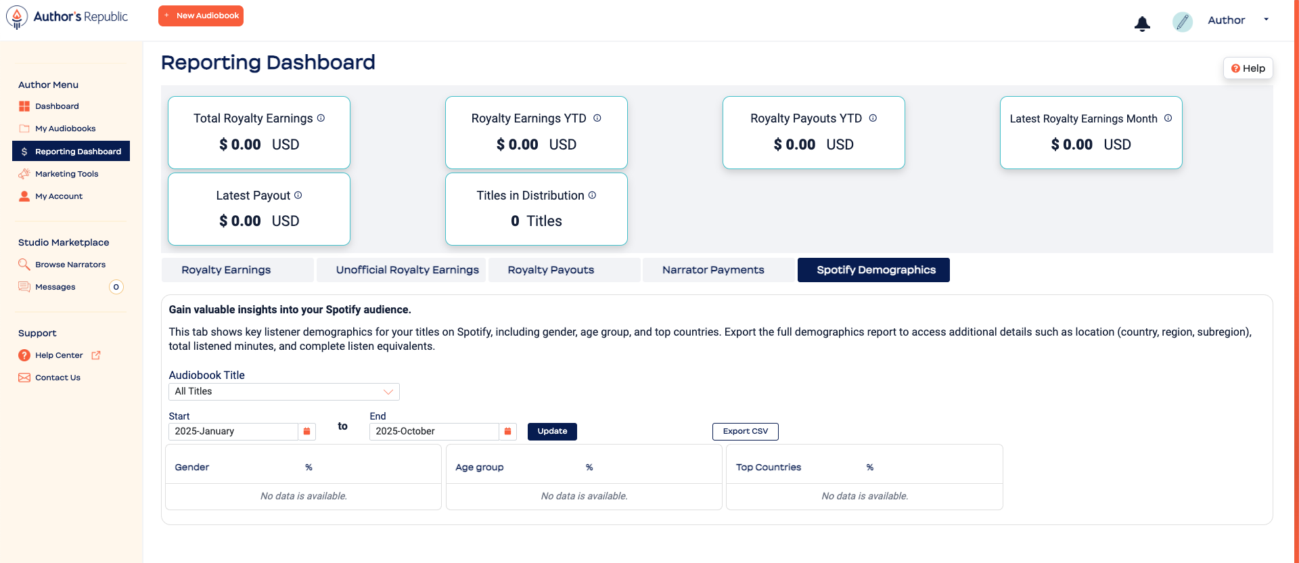
Task: Click the Total Royalty Earnings card
Action: (259, 133)
